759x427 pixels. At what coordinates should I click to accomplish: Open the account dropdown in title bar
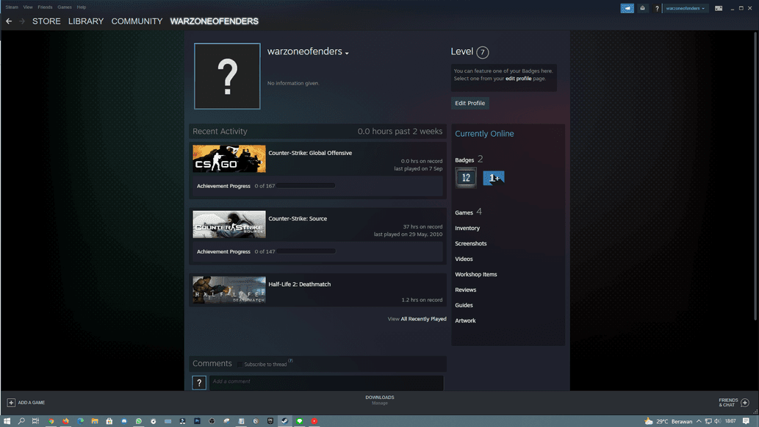tap(685, 8)
